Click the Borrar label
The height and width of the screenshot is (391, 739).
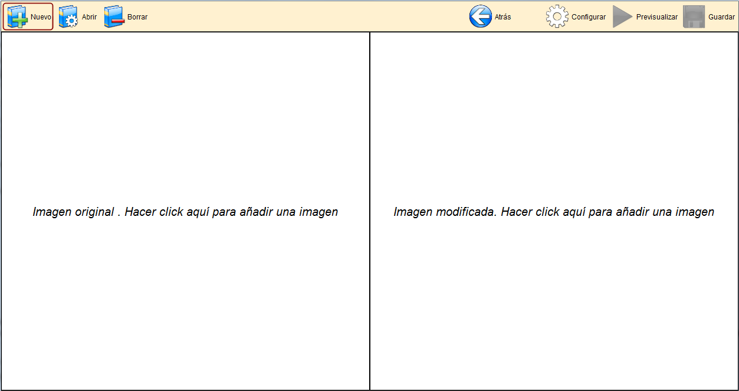[x=137, y=17]
